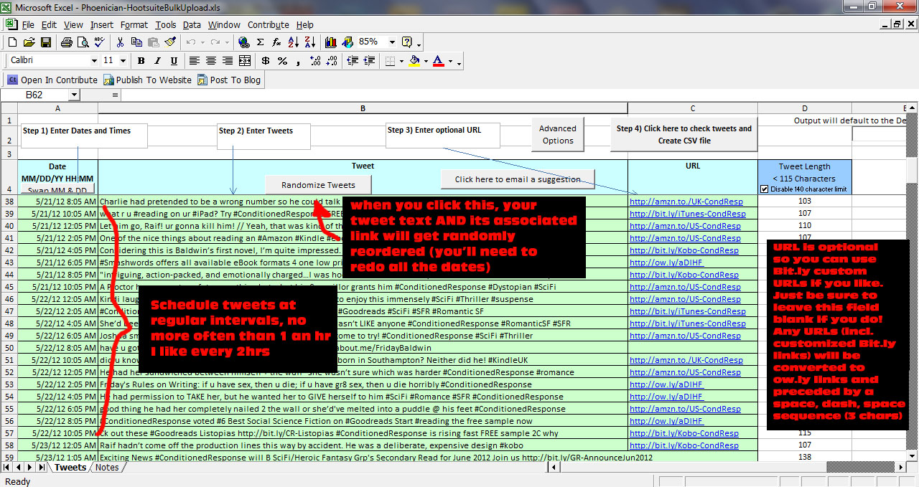Toggle Underline formatting
This screenshot has height=487, width=919.
point(174,61)
